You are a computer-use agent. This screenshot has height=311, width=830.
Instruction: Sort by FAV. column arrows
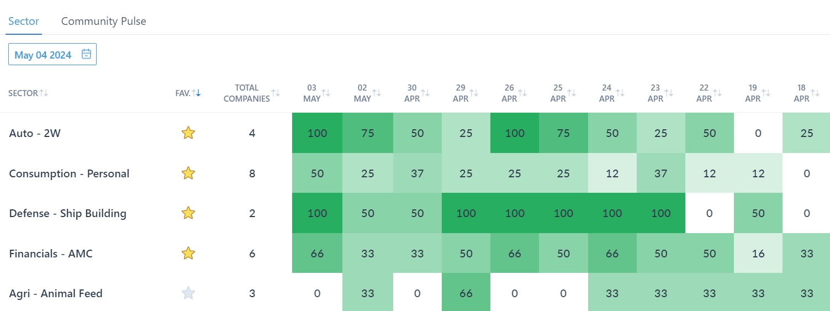click(196, 93)
